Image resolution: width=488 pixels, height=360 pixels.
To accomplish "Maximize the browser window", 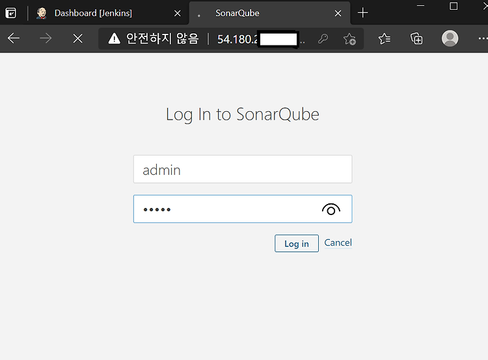I will 454,6.
